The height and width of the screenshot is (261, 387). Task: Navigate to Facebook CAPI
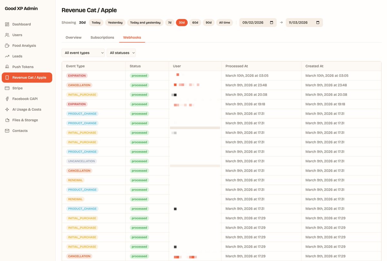click(x=27, y=99)
